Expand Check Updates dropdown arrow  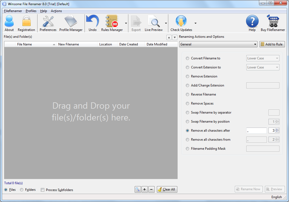pos(195,23)
